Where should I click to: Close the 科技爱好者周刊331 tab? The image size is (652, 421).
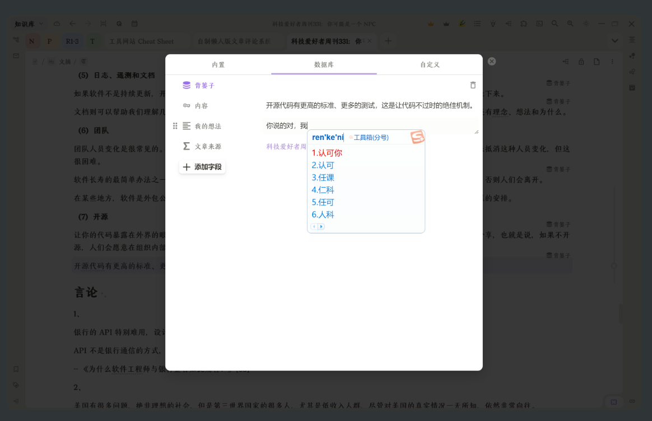point(369,41)
